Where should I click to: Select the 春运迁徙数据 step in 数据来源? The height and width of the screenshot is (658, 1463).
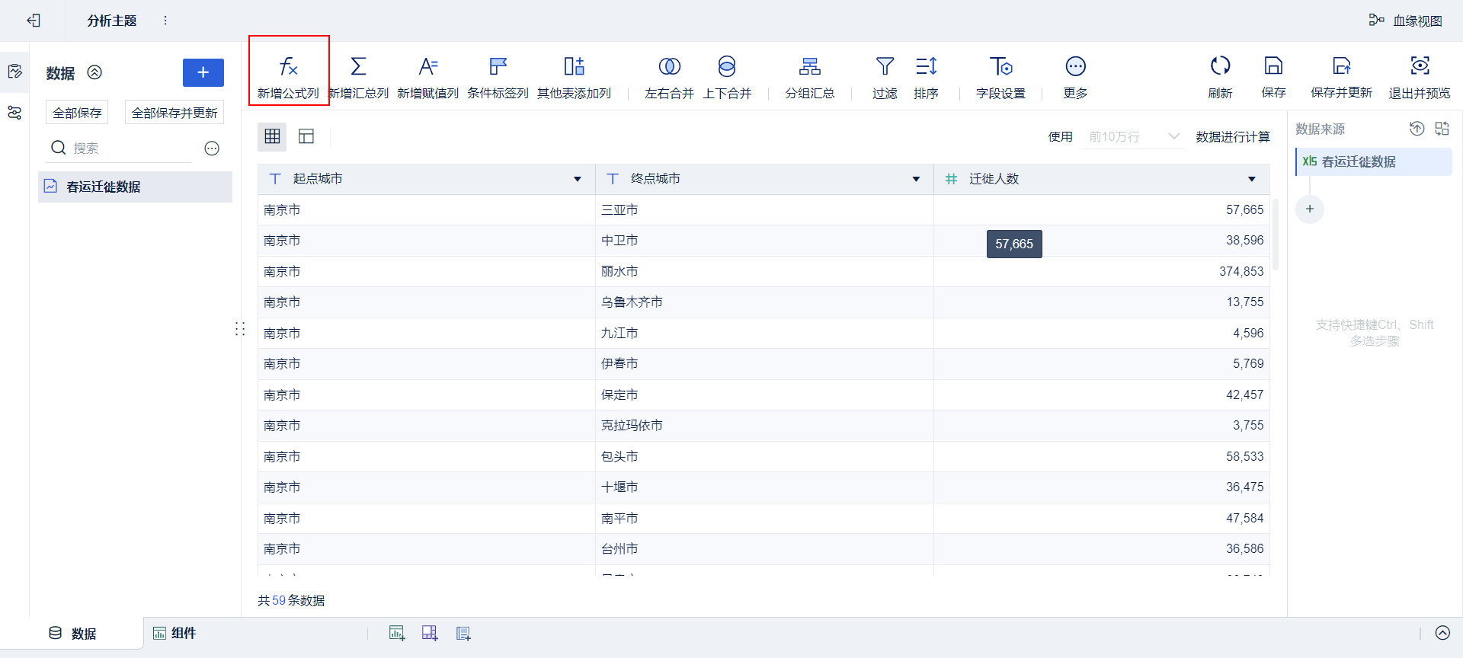[x=1374, y=161]
